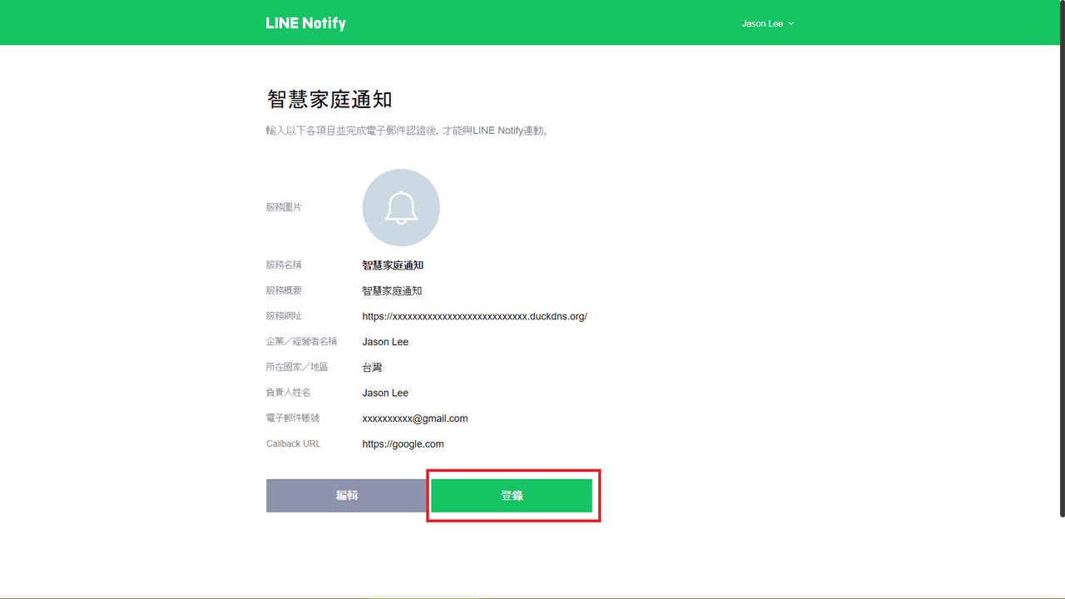Click the xxxxxxxxxx@gmail.com email value

415,418
